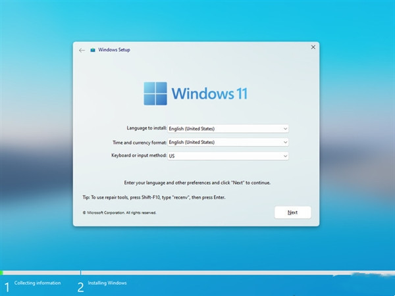The image size is (395, 296).
Task: Click the 'Keyboard or input method:' label
Action: [139, 155]
